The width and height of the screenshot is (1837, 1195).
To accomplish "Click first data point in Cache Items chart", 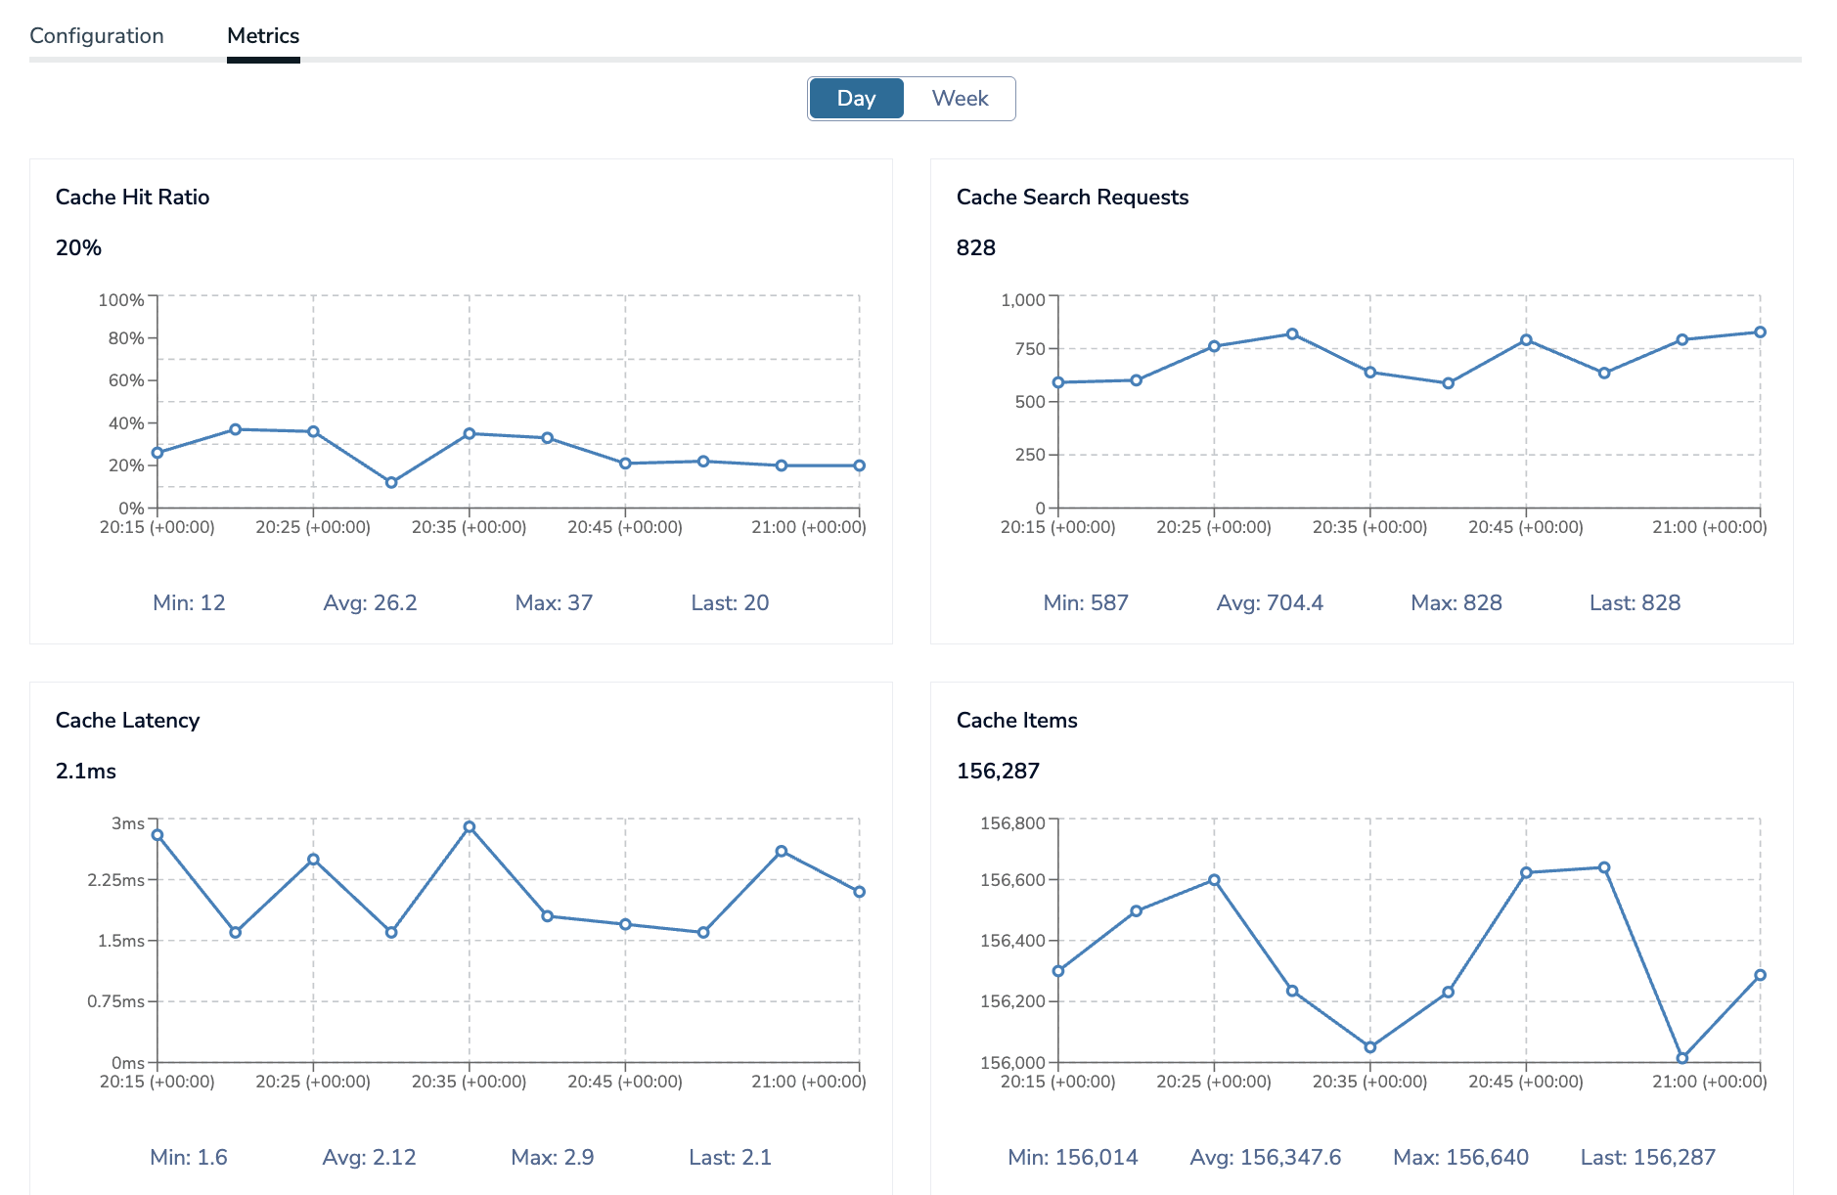I will (x=1058, y=971).
